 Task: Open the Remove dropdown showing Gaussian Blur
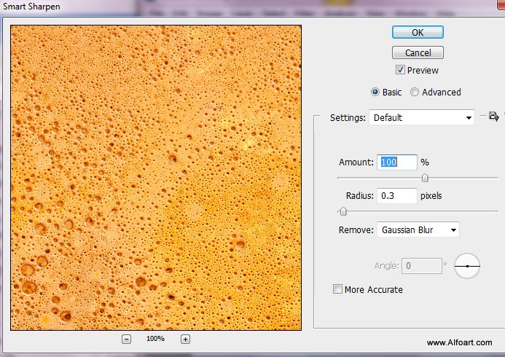click(418, 229)
